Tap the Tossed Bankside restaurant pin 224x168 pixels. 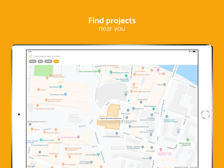click(66, 149)
